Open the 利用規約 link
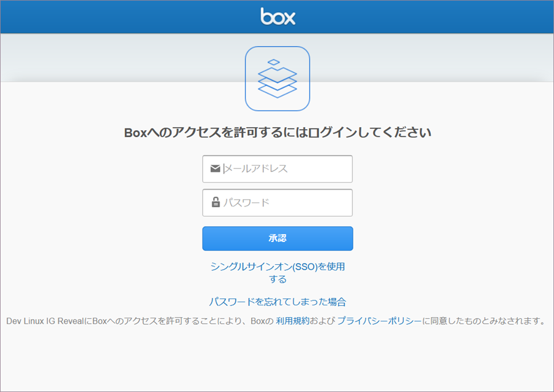 (x=292, y=321)
